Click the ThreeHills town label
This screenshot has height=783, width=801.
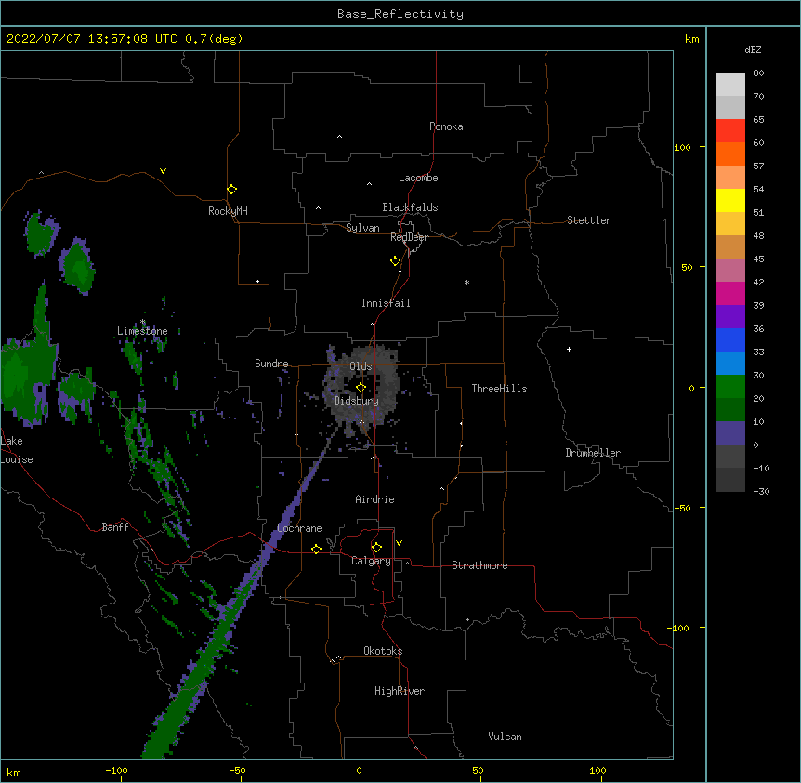(x=499, y=389)
